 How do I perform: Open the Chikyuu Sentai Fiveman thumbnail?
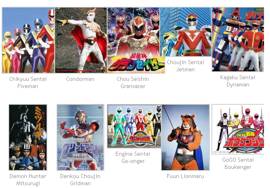28,40
